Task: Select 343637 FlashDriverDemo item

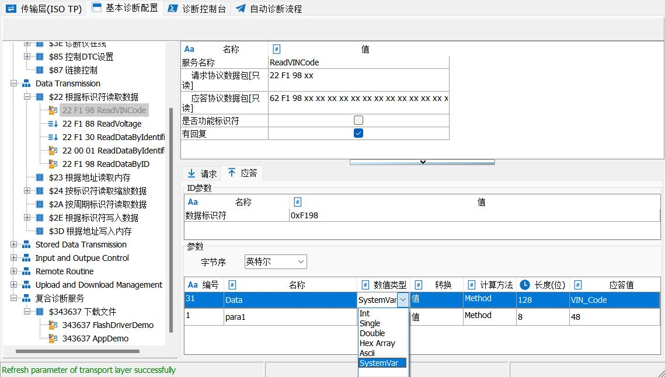Action: coord(108,325)
